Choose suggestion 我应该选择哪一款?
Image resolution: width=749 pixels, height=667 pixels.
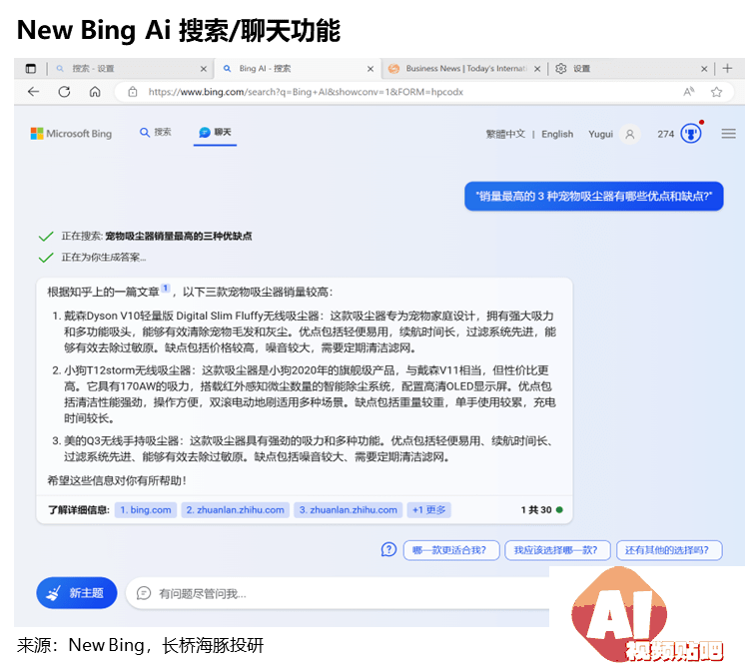[x=557, y=550]
